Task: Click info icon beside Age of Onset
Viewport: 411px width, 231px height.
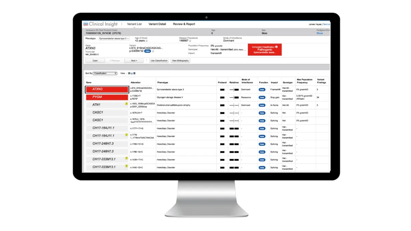Action: tap(147, 41)
